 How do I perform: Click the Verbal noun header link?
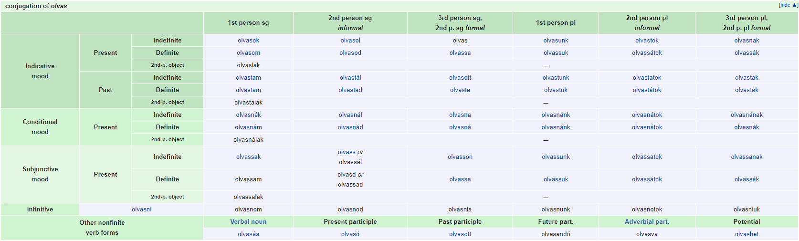[x=248, y=222]
